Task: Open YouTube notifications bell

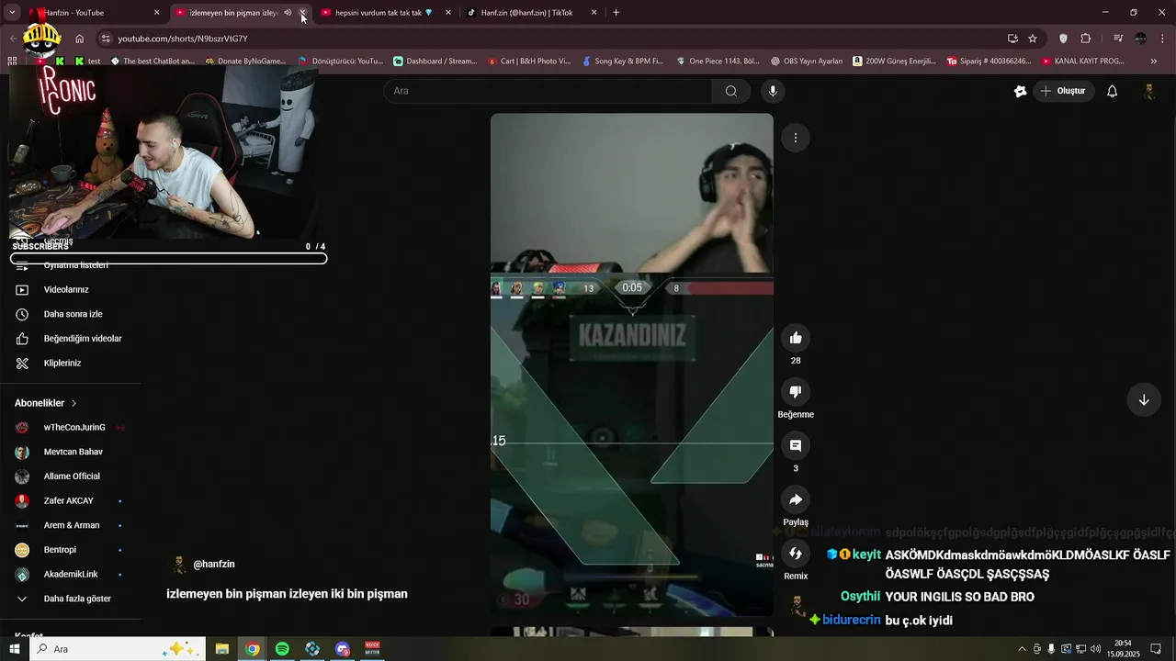Action: [1112, 91]
